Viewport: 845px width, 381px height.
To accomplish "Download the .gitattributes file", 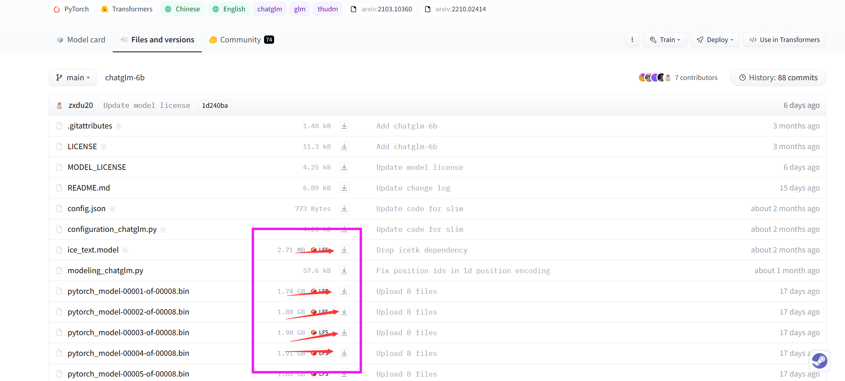I will pos(344,126).
